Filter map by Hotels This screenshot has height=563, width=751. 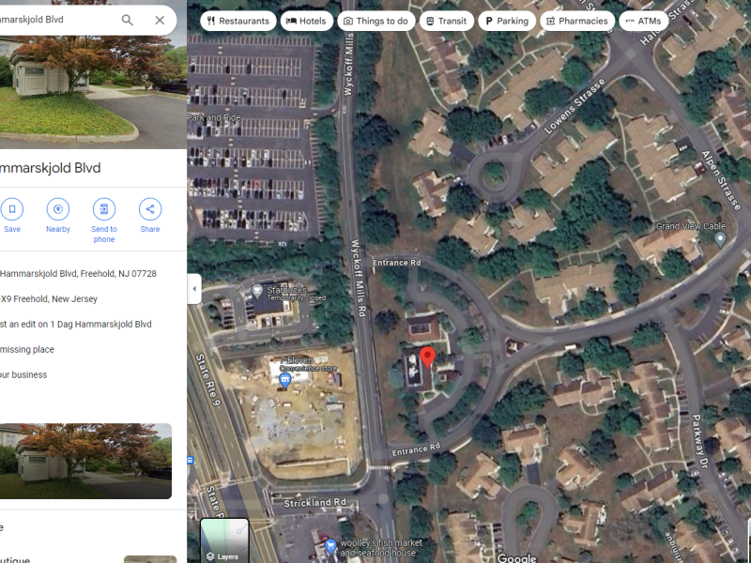[x=307, y=21]
